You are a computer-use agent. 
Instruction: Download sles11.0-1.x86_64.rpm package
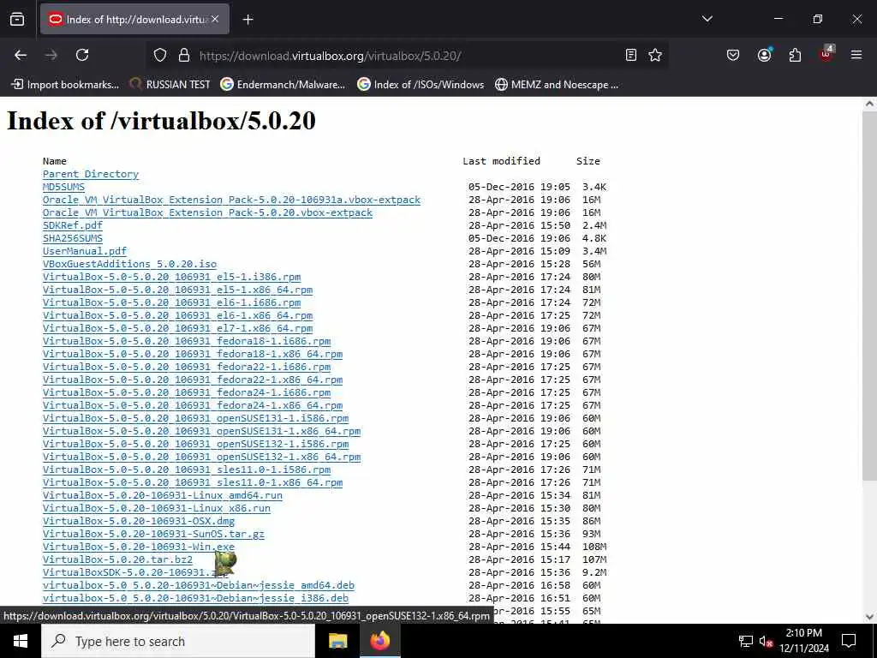[193, 483]
